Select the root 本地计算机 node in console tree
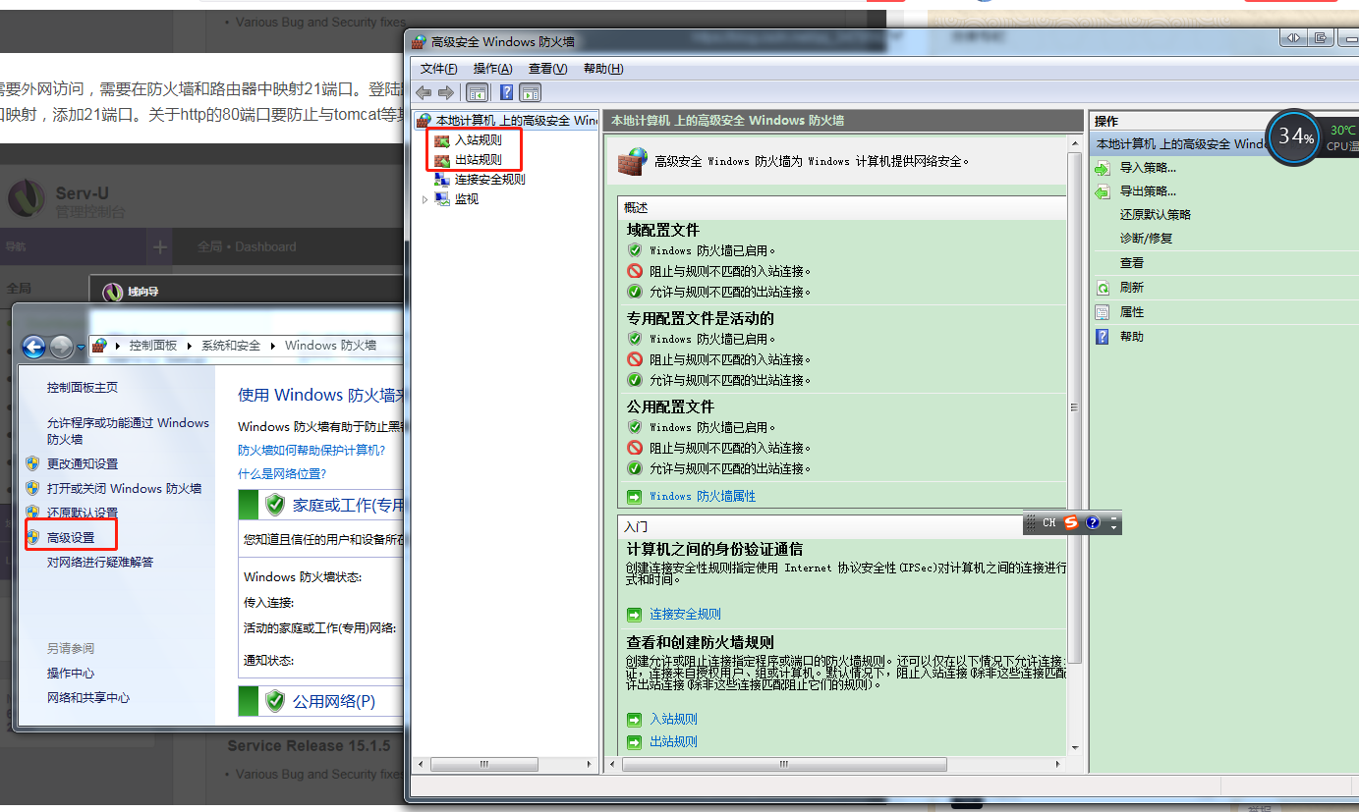The width and height of the screenshot is (1359, 812). [x=516, y=120]
